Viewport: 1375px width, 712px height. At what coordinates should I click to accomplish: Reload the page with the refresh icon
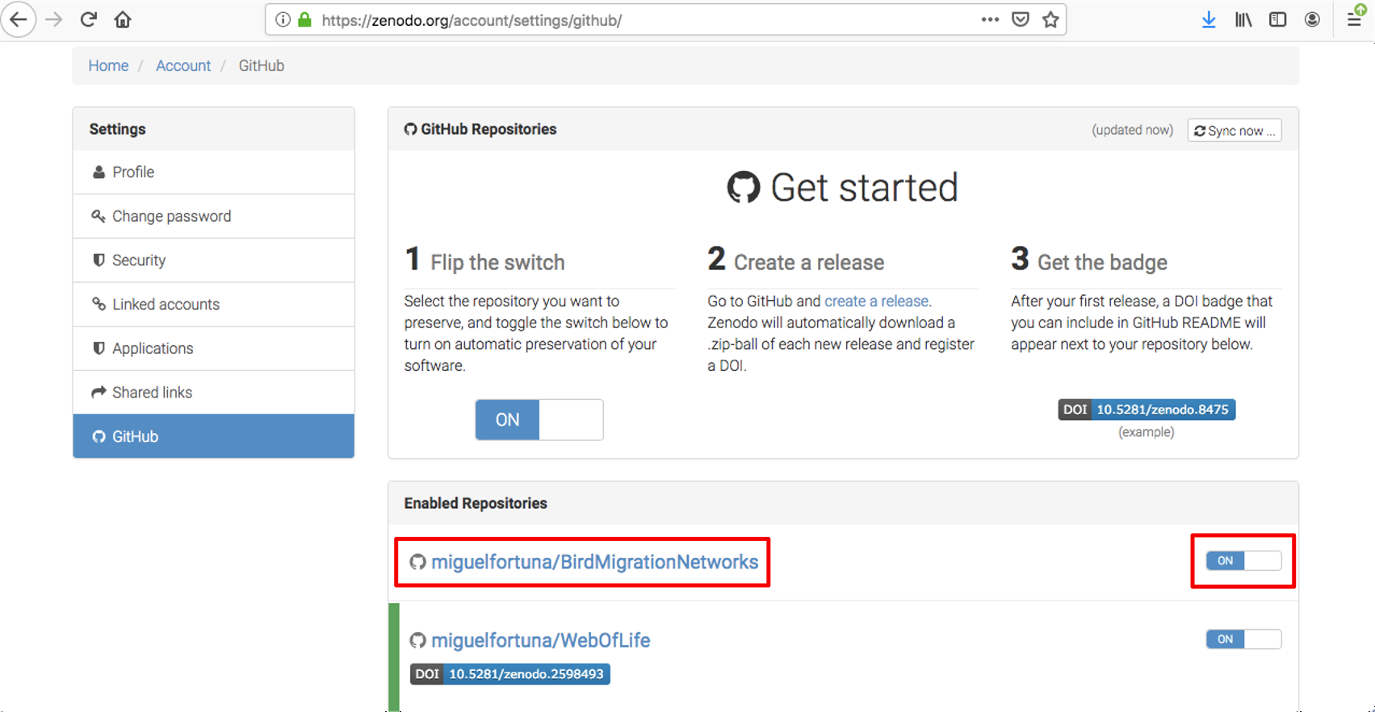click(x=89, y=19)
